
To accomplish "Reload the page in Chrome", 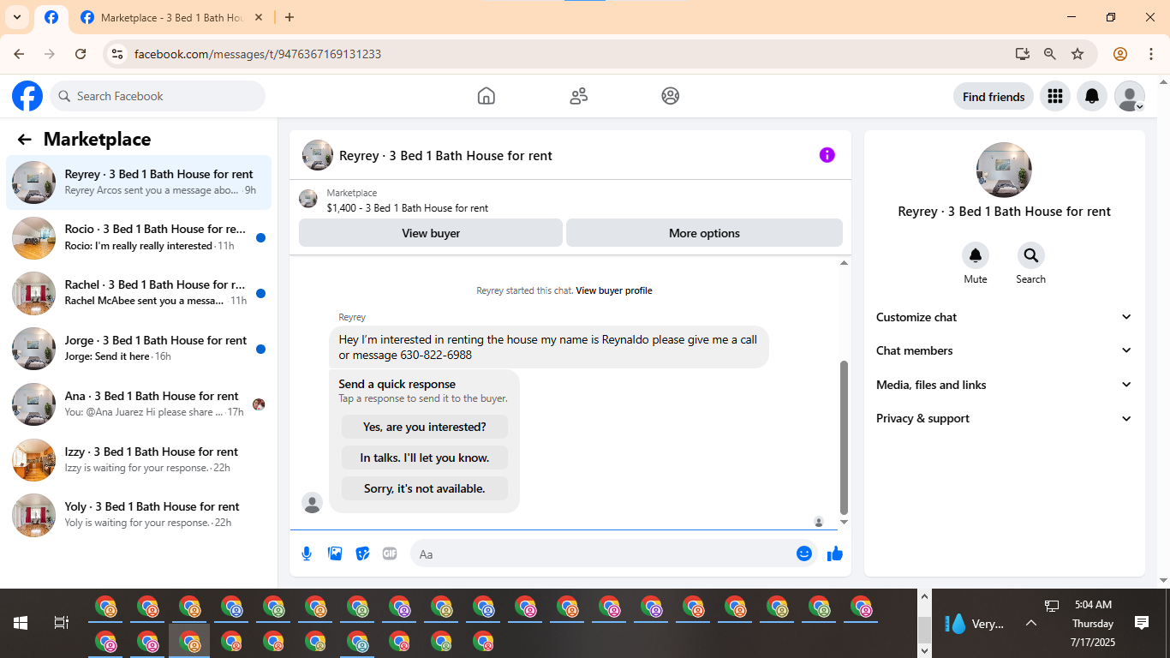I will click(81, 54).
